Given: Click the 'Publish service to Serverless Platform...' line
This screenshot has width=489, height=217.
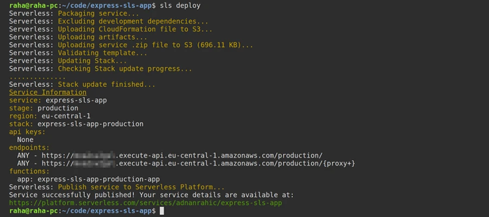Looking at the screenshot, I should tap(141, 187).
